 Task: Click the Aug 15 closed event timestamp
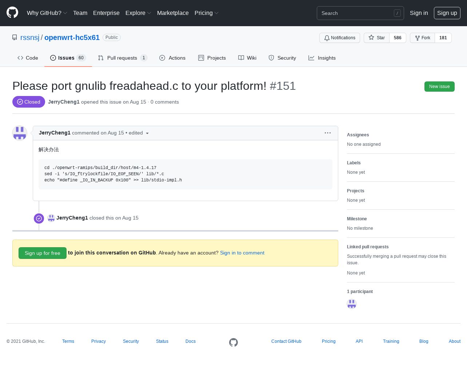[x=127, y=218]
